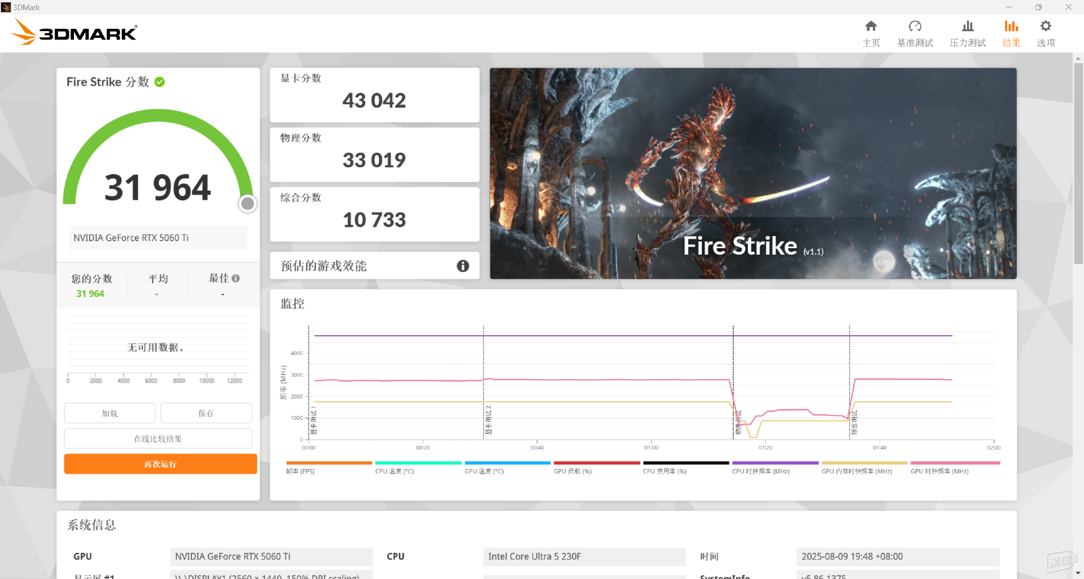This screenshot has width=1084, height=579.
Task: Click the 显卡测试 1 timeline marker
Action: [x=314, y=421]
